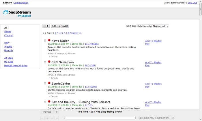This screenshot has height=121, width=202.
Task: Add News Nation to playlist
Action: coord(153,41)
